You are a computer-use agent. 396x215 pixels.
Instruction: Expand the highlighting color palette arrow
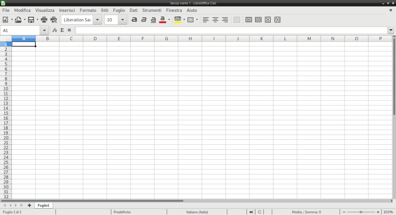pyautogui.click(x=184, y=20)
